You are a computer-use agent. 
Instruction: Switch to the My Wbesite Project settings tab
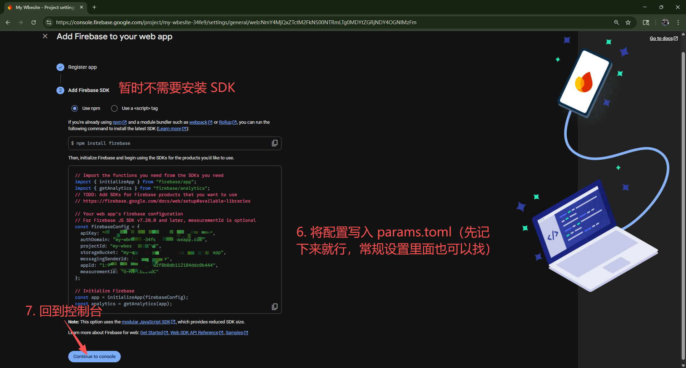tap(45, 7)
